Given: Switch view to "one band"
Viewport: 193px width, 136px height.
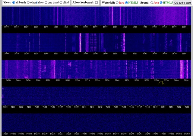Looking at the screenshot, I should [46, 2].
